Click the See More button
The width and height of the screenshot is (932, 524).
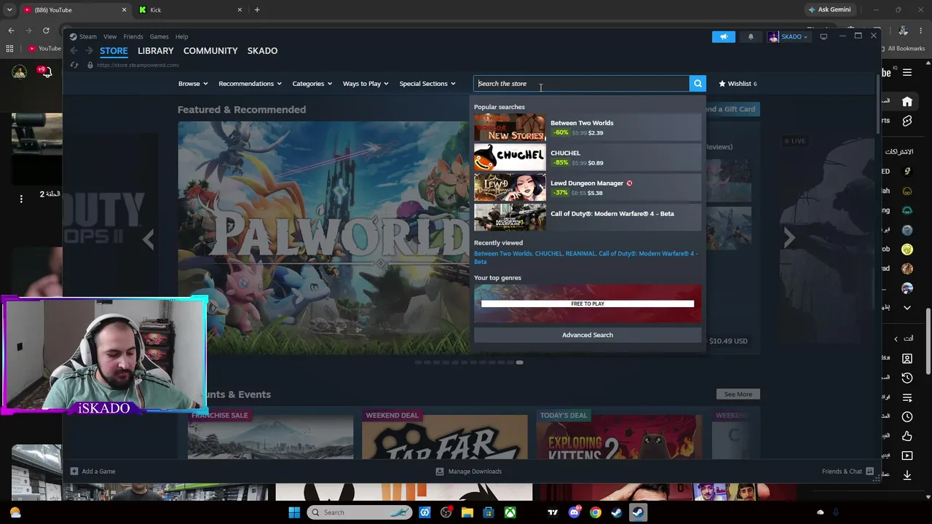[738, 394]
